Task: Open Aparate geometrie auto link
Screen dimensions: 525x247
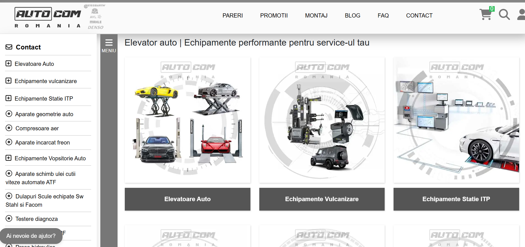Action: point(44,114)
